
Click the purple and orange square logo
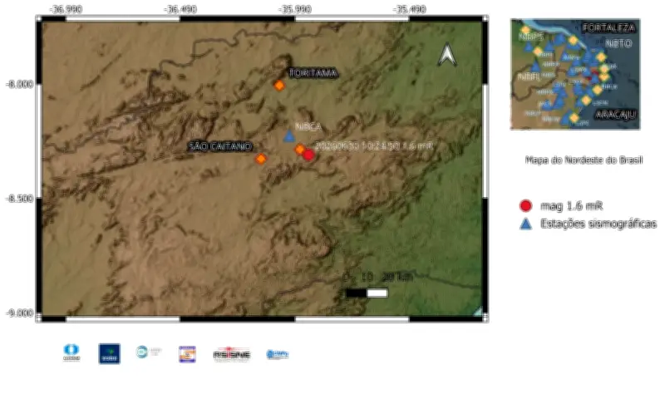(187, 354)
